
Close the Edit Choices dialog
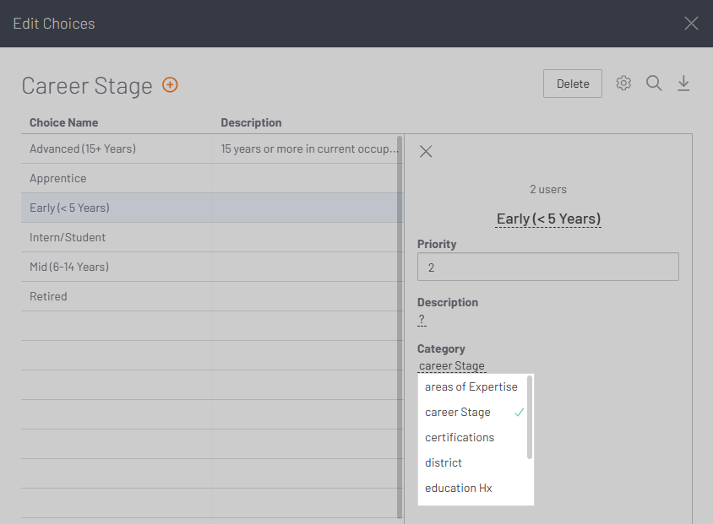pos(691,24)
